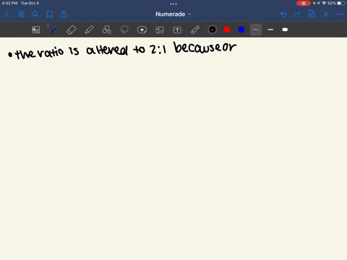Bookmark the current page
347x260 pixels.
[x=49, y=14]
